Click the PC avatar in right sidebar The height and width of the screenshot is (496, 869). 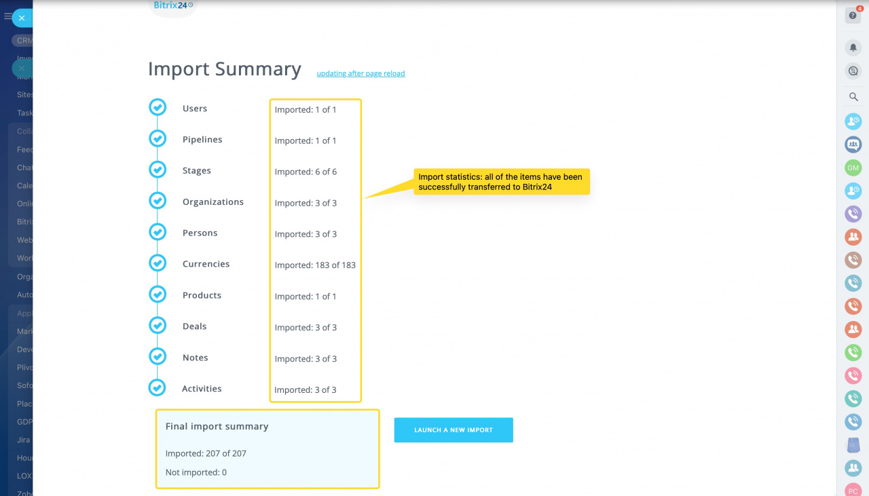click(853, 490)
